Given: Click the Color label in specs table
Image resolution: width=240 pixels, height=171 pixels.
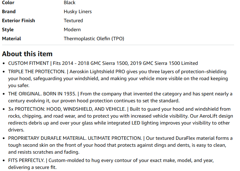Looking at the screenshot, I should click(8, 2).
